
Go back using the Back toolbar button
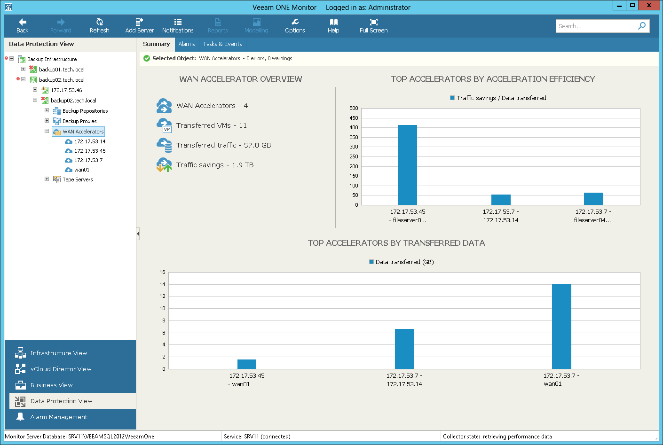(x=22, y=26)
